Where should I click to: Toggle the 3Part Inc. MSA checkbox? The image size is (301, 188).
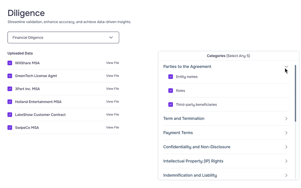tap(10, 89)
